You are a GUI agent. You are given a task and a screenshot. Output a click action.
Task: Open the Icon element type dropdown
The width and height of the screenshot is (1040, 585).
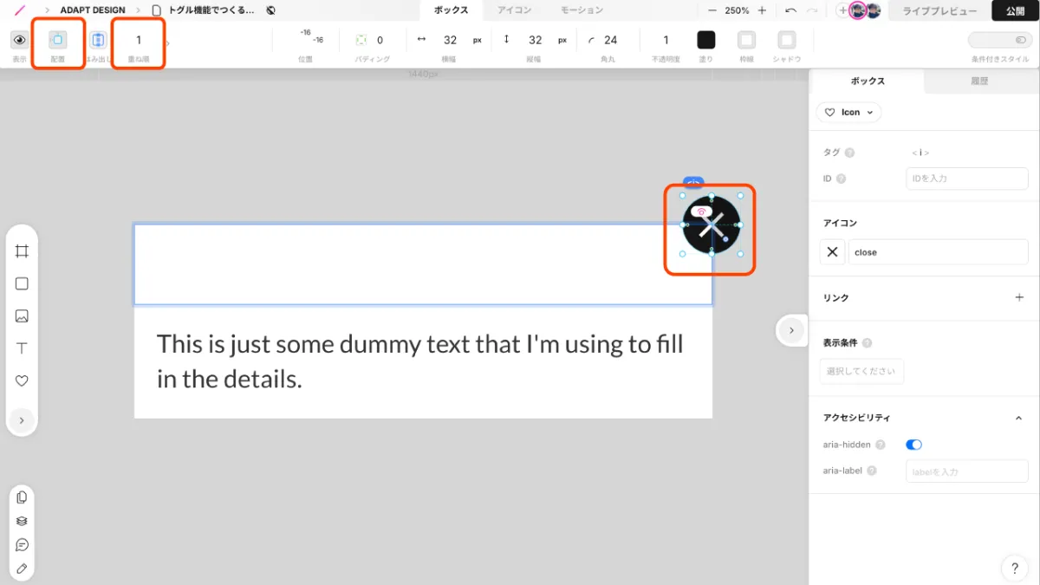[848, 112]
